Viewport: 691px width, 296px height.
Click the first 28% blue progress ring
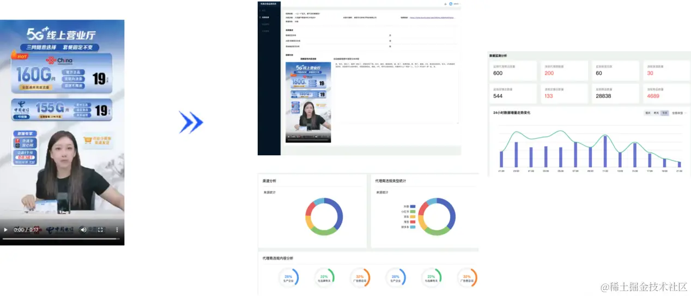click(x=288, y=277)
